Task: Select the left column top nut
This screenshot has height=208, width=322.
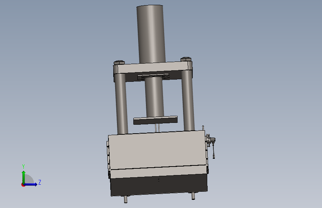Action: pos(119,63)
